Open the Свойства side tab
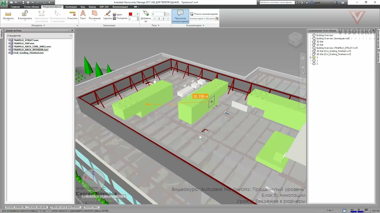 tap(378, 57)
